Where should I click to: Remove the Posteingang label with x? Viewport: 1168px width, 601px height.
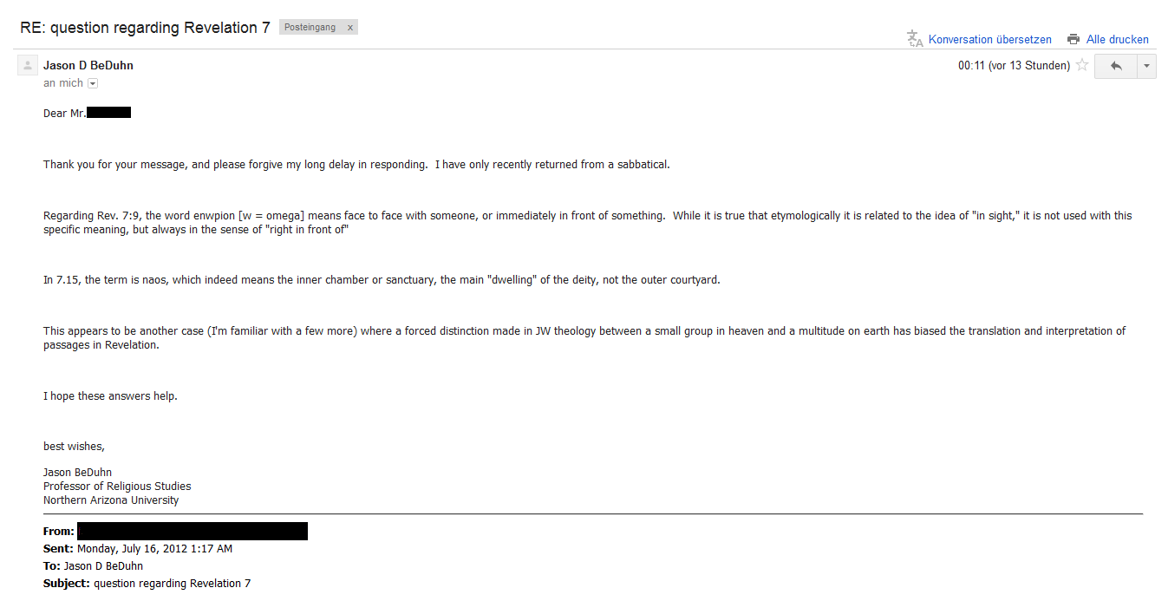pos(350,28)
